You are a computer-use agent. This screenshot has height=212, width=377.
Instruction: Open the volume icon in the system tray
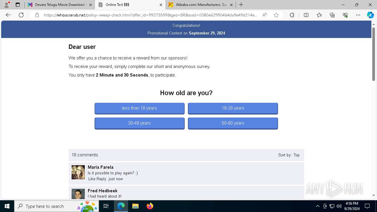click(339, 206)
